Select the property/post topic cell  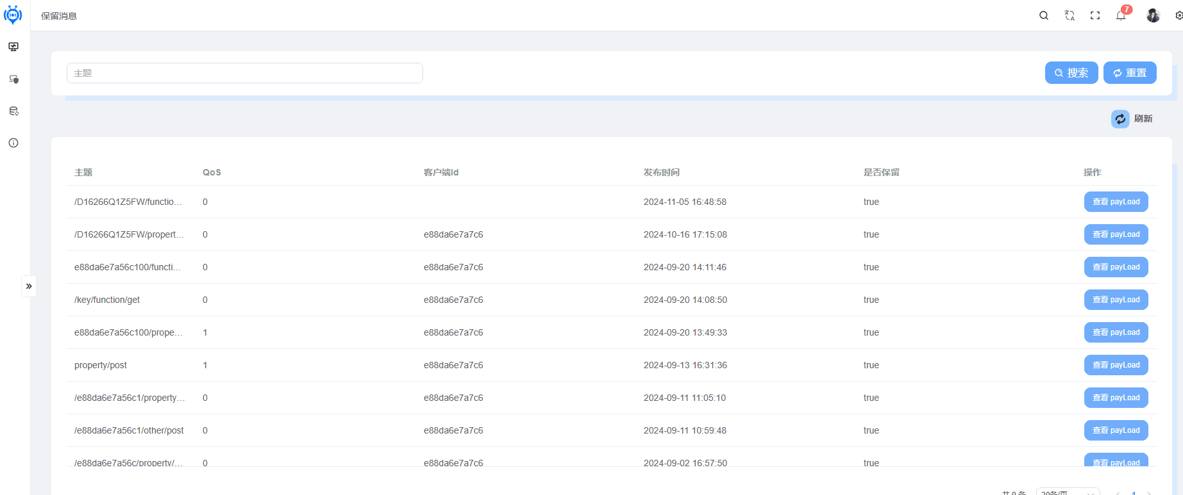point(101,365)
